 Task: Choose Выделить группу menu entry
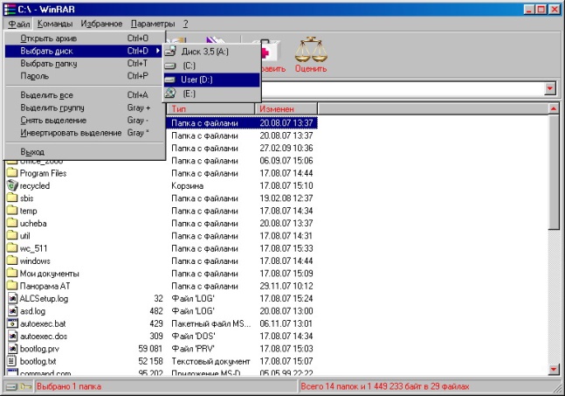click(x=85, y=108)
